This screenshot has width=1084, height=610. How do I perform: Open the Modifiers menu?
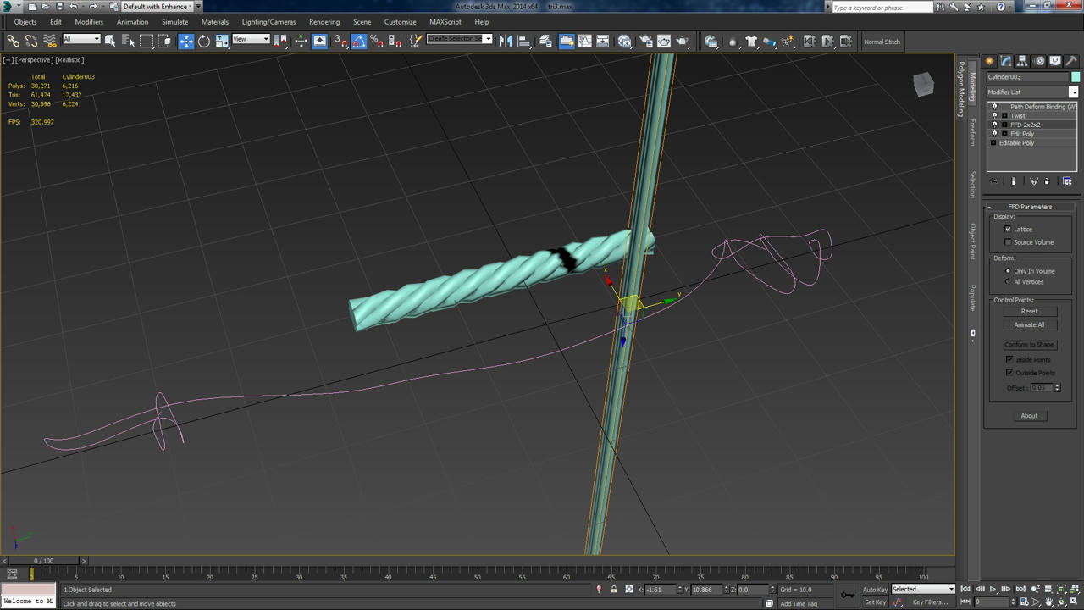tap(89, 22)
